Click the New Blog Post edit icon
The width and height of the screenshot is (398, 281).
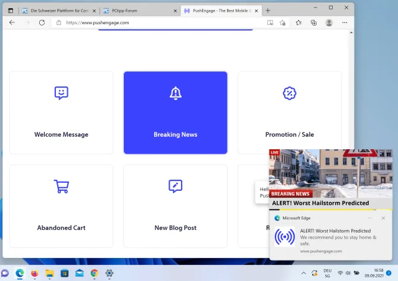[x=175, y=186]
